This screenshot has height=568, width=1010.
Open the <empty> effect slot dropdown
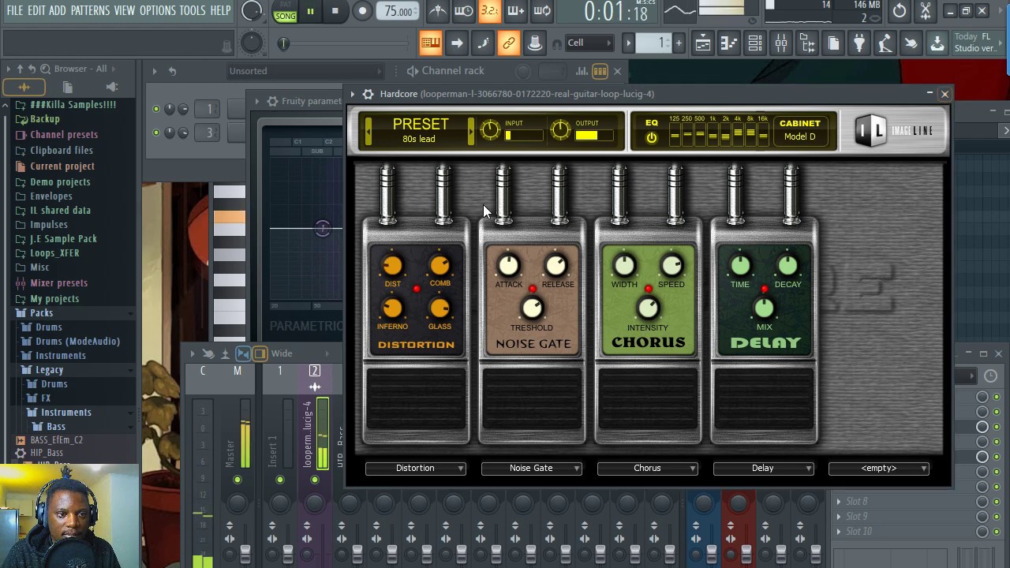[879, 469]
